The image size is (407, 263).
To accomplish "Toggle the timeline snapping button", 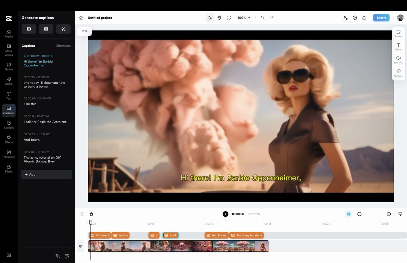I will pos(348,214).
